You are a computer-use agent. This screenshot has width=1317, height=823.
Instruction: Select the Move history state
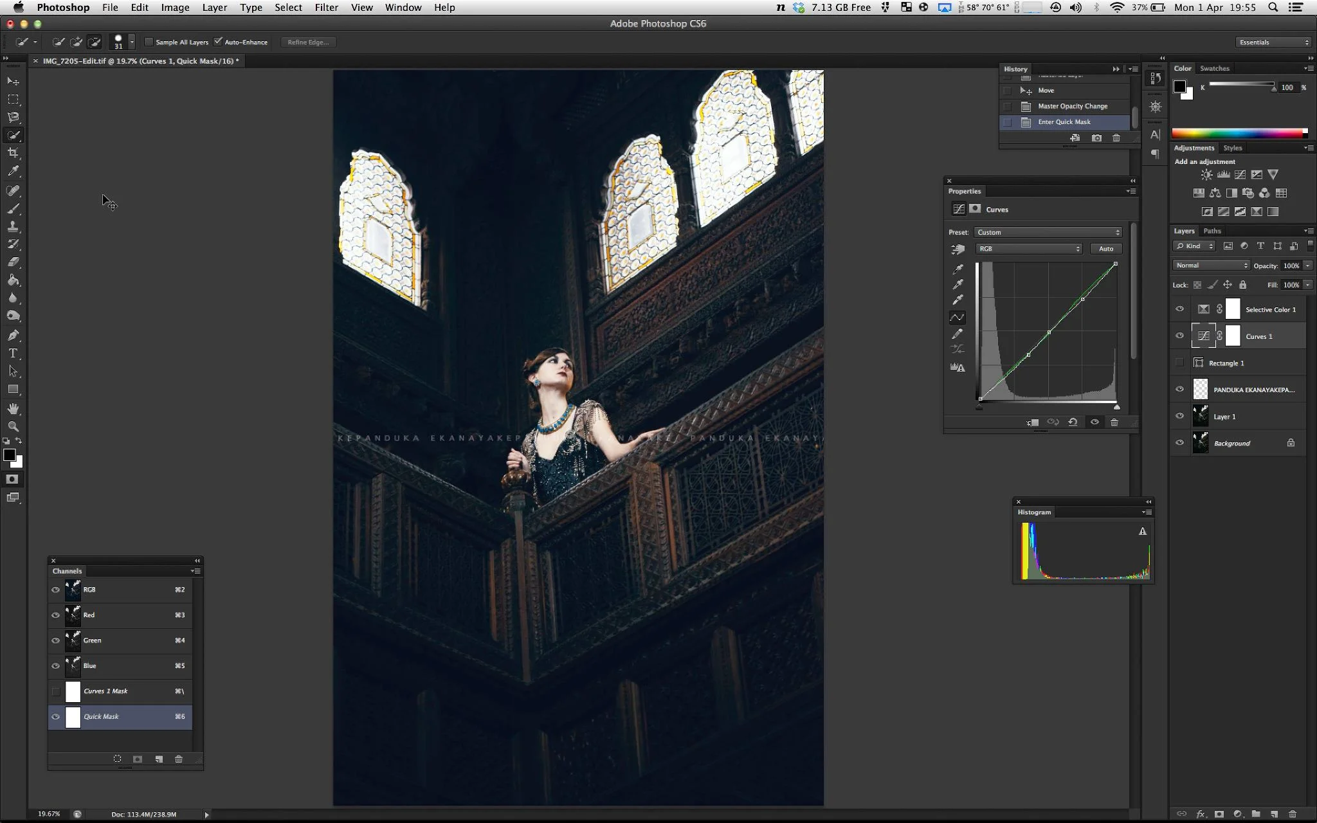pyautogui.click(x=1065, y=91)
